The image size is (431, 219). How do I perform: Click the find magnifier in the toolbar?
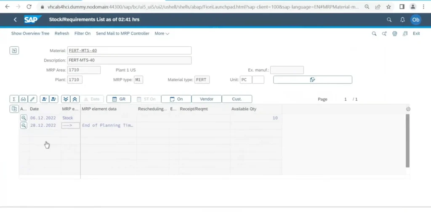(374, 34)
